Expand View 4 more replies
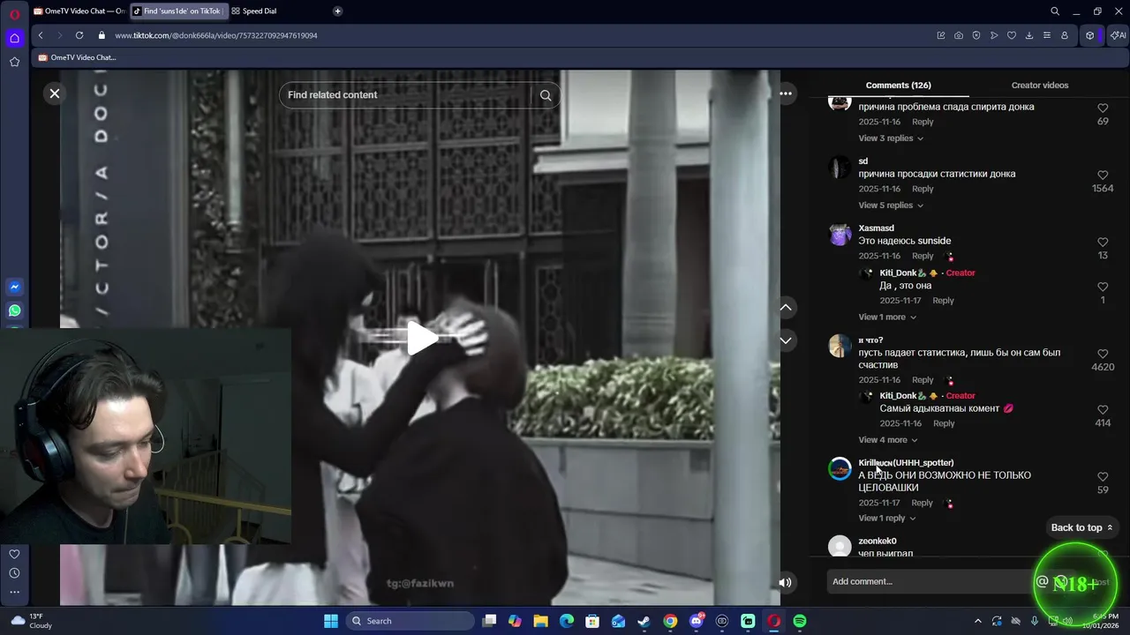1130x635 pixels. pos(887,440)
